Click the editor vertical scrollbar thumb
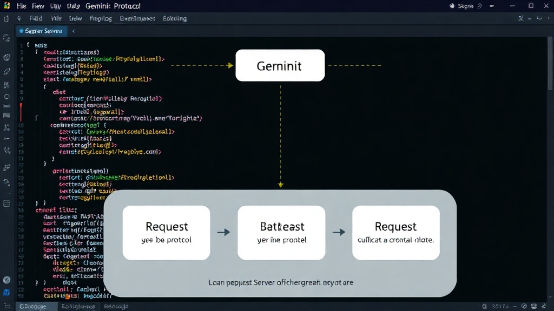This screenshot has width=554, height=311. coord(550,64)
